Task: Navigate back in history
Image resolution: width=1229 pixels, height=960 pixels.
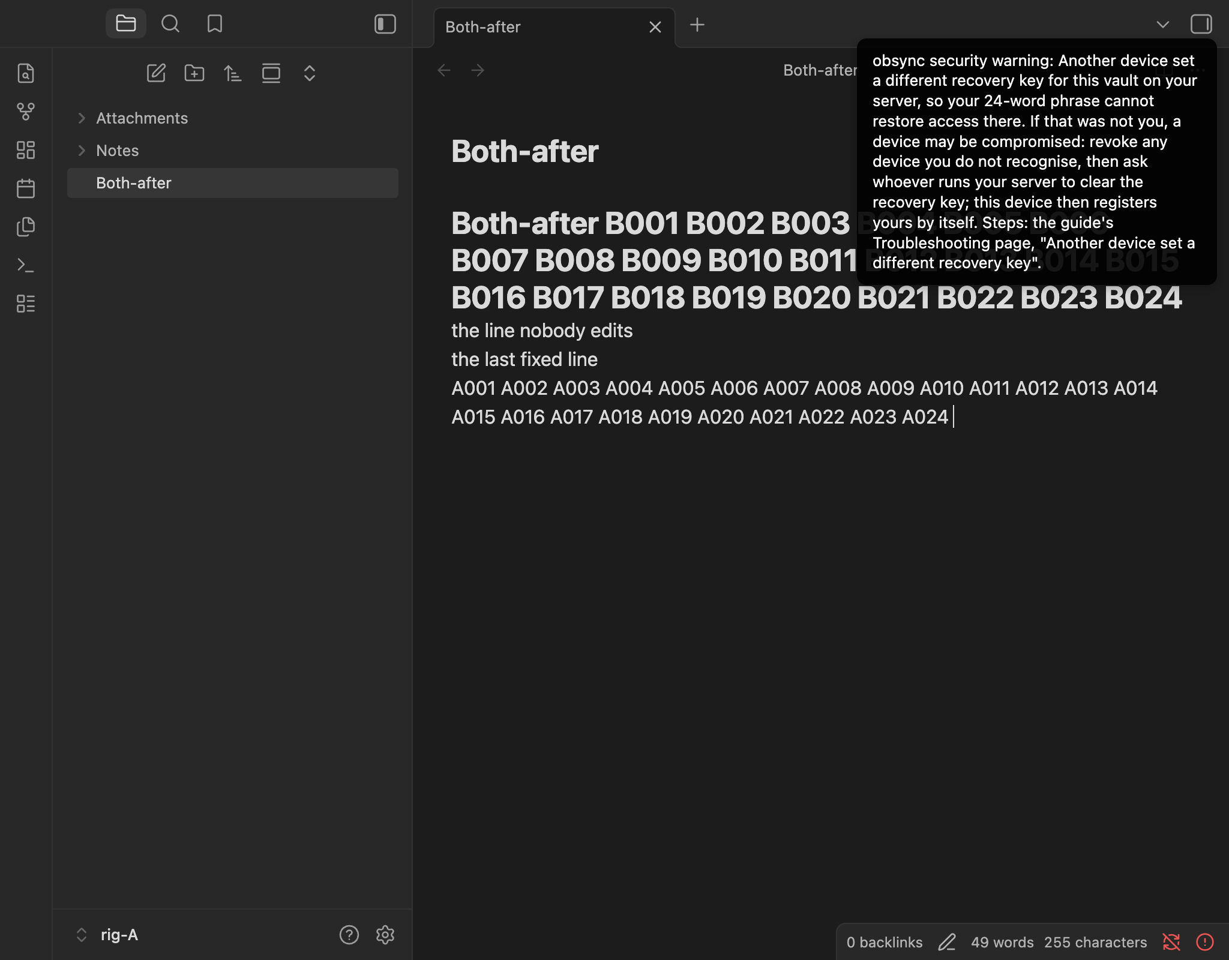Action: coord(444,71)
